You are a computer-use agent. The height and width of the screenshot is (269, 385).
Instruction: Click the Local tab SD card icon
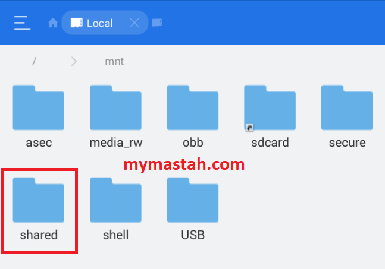pyautogui.click(x=76, y=23)
